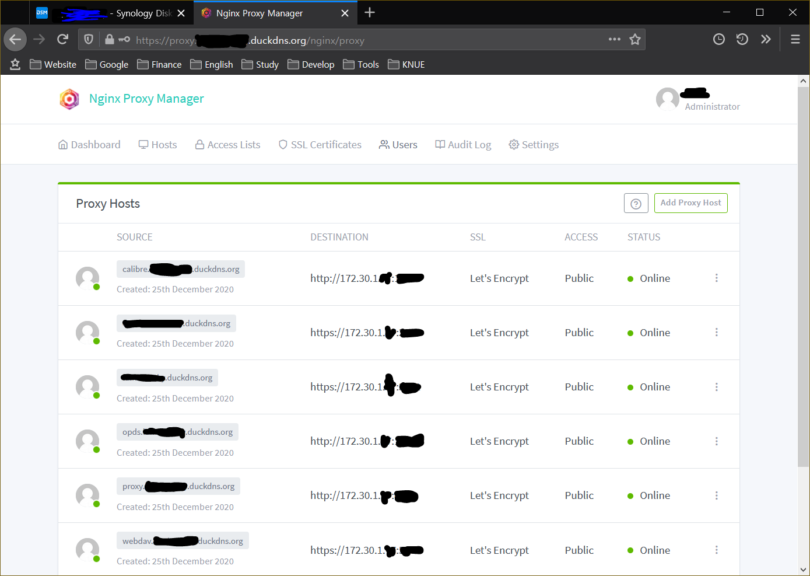Open the tracking protection shield icon
810x576 pixels.
coord(89,40)
